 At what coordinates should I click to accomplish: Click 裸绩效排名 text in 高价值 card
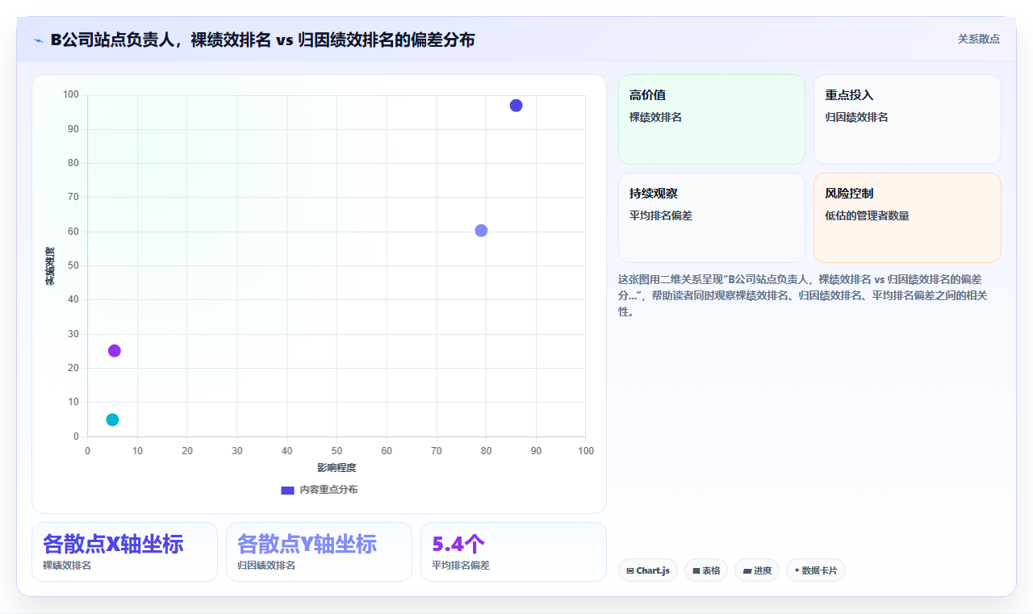tap(655, 117)
